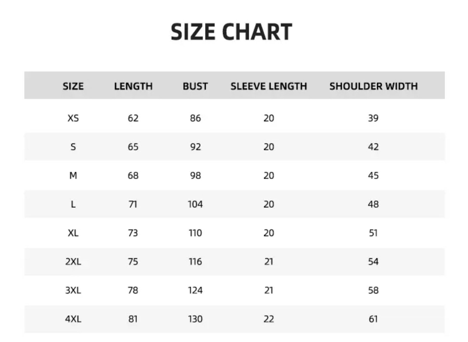Viewport: 468px width, 342px height.
Task: Click the SIZE CHART title
Action: click(x=231, y=32)
